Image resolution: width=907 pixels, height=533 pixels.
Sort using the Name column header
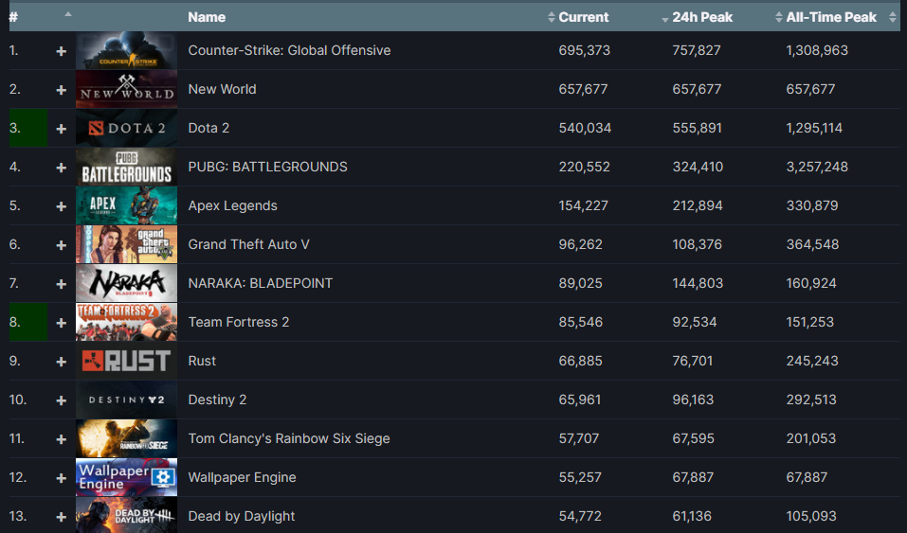tap(207, 17)
